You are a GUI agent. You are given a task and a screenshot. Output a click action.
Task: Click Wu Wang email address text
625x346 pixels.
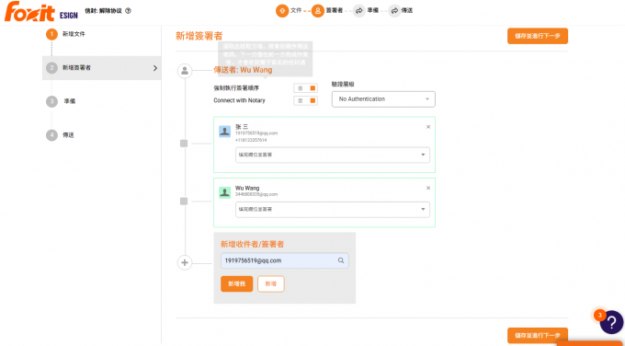(256, 194)
